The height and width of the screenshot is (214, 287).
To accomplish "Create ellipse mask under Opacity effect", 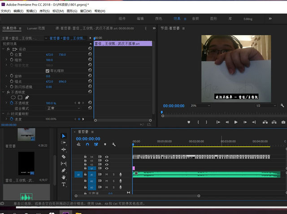I will coord(13,97).
